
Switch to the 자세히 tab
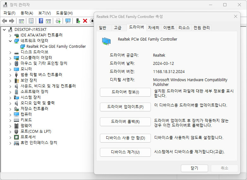pos(154,28)
